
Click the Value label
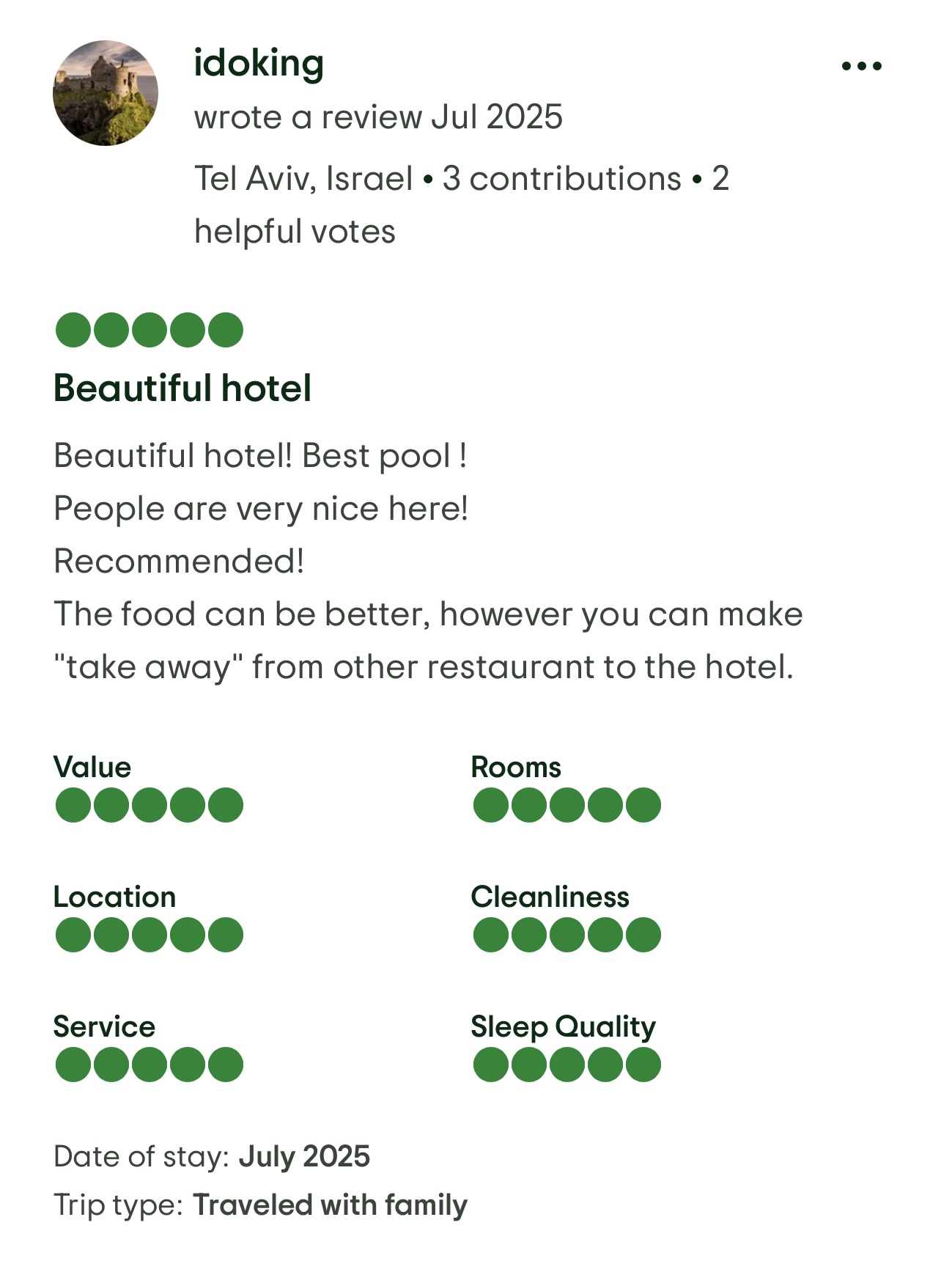click(92, 767)
